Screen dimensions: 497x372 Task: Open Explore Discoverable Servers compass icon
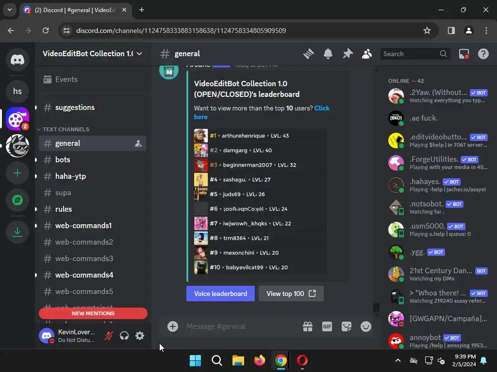(x=17, y=200)
